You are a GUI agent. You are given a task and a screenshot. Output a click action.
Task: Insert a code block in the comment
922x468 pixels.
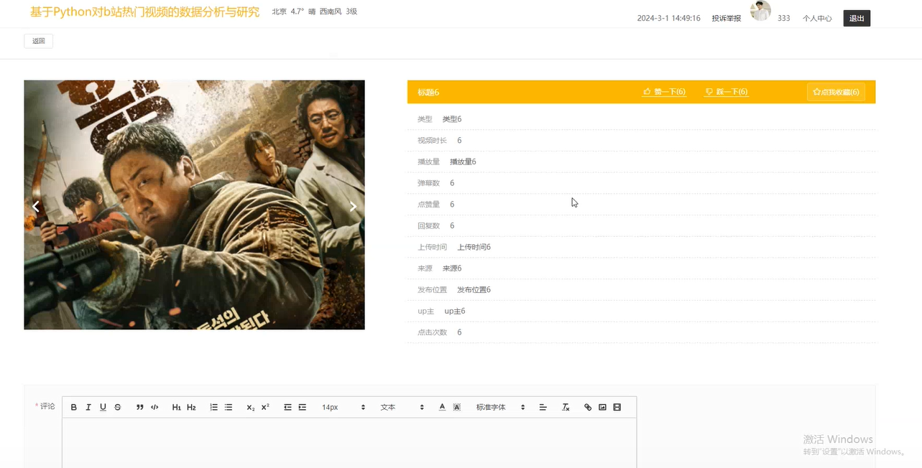(155, 407)
